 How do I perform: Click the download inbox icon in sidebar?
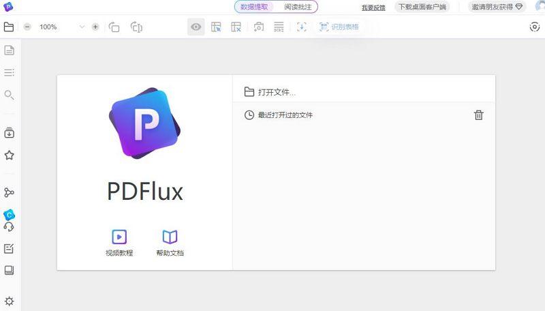[x=9, y=132]
